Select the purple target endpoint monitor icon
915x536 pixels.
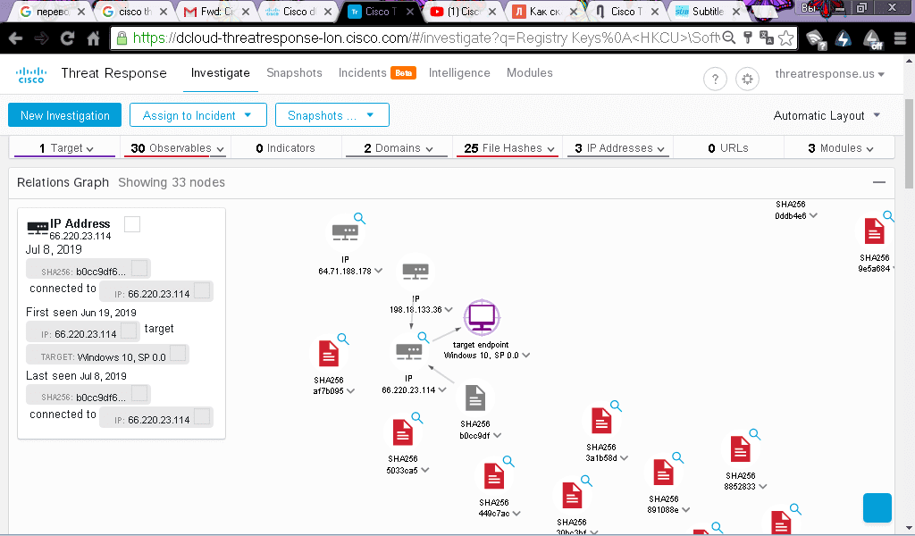(482, 317)
